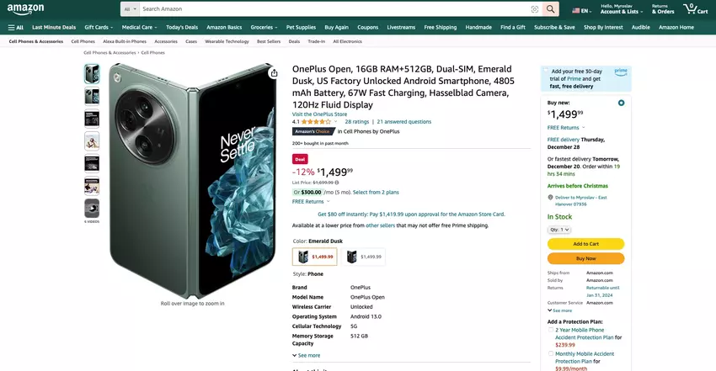Select the Buy new radio button

coord(621,103)
